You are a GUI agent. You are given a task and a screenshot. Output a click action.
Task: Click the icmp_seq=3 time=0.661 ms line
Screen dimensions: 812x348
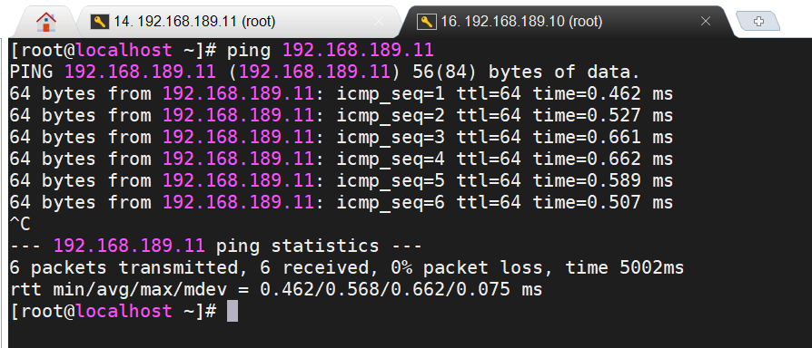click(342, 138)
